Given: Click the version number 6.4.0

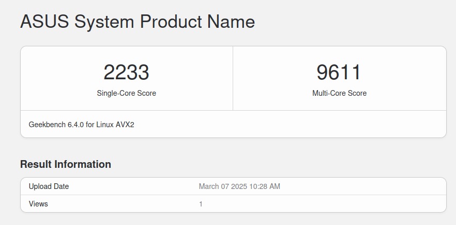Looking at the screenshot, I should click(76, 125).
